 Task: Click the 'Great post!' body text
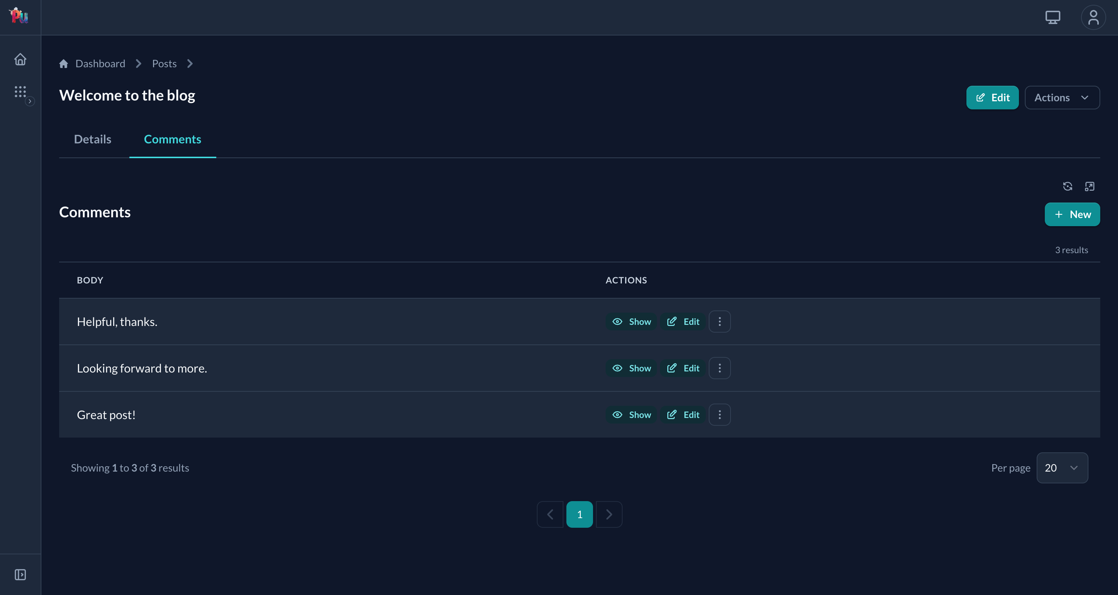[106, 415]
